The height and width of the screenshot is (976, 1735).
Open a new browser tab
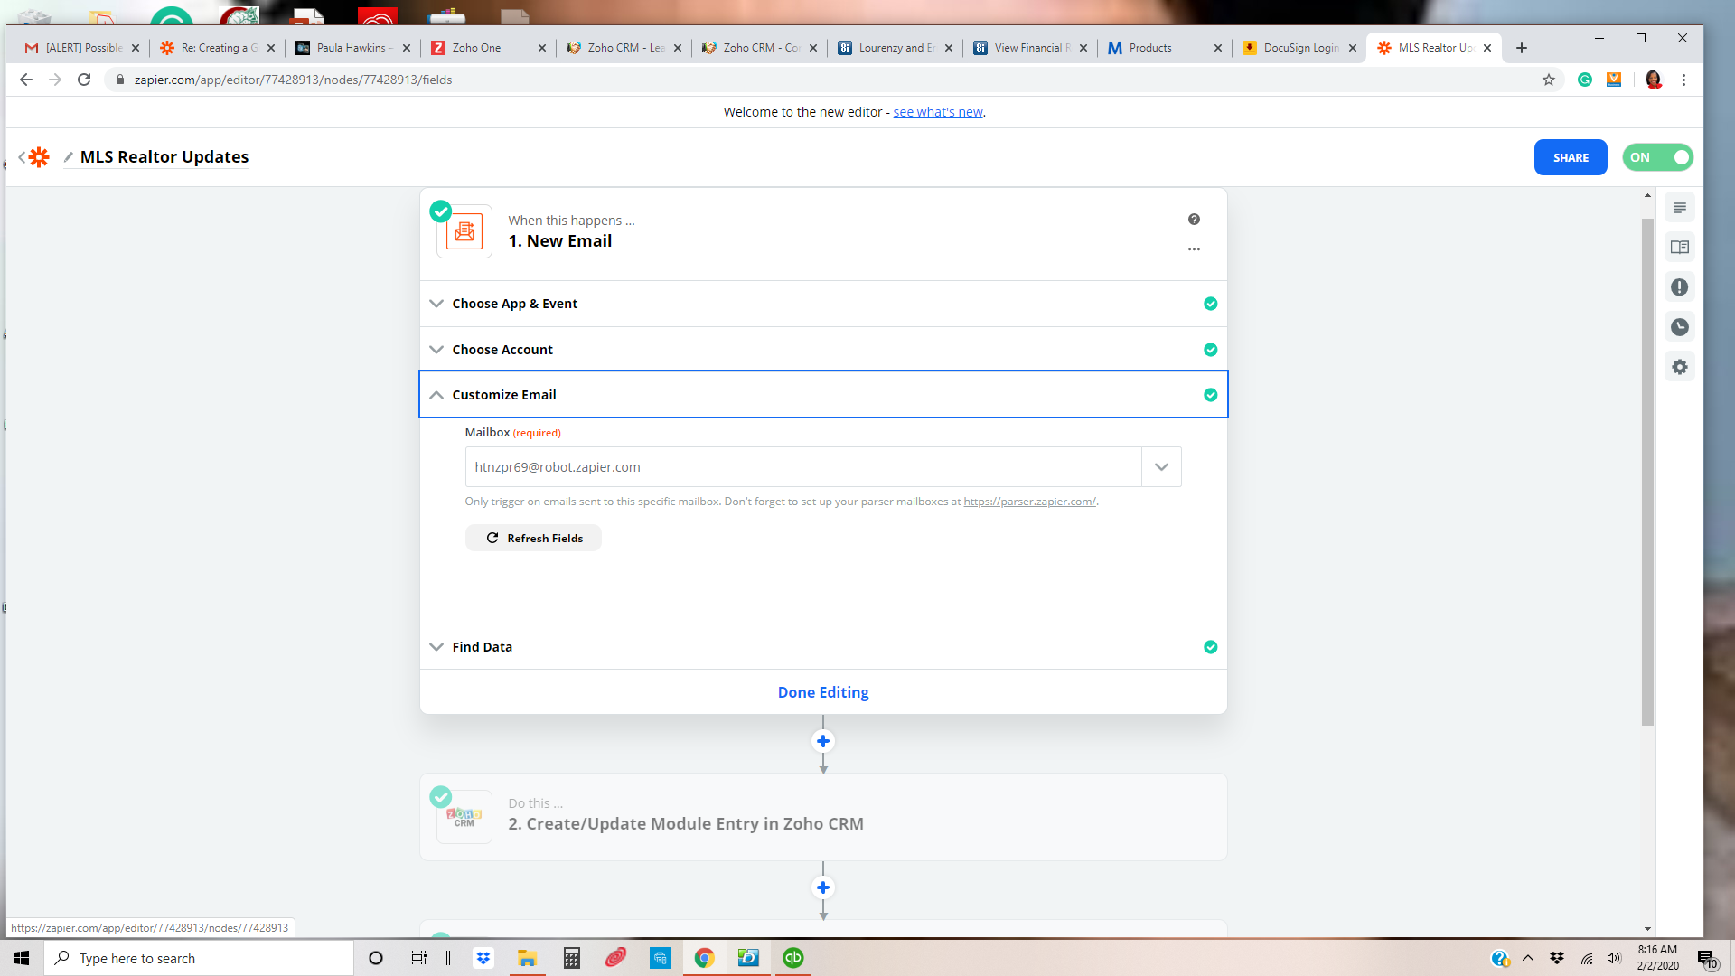(1522, 48)
